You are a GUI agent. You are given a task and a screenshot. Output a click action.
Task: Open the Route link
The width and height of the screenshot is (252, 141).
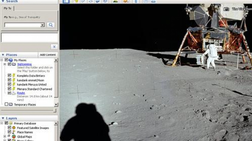tap(21, 93)
